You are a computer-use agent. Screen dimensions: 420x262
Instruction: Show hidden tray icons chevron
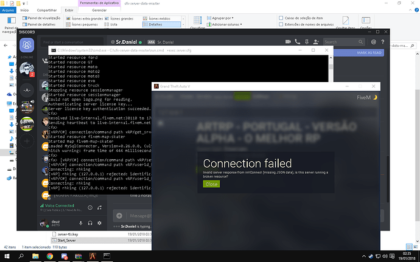pos(364,256)
